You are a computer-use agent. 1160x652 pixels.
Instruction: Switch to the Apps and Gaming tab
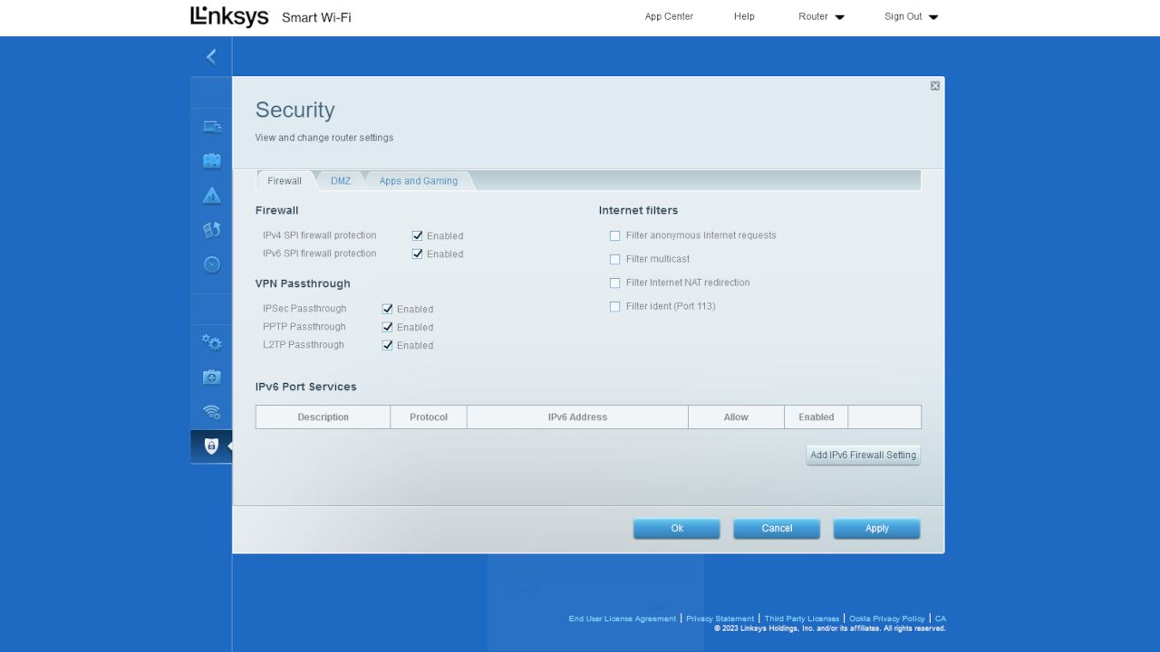[x=419, y=181]
